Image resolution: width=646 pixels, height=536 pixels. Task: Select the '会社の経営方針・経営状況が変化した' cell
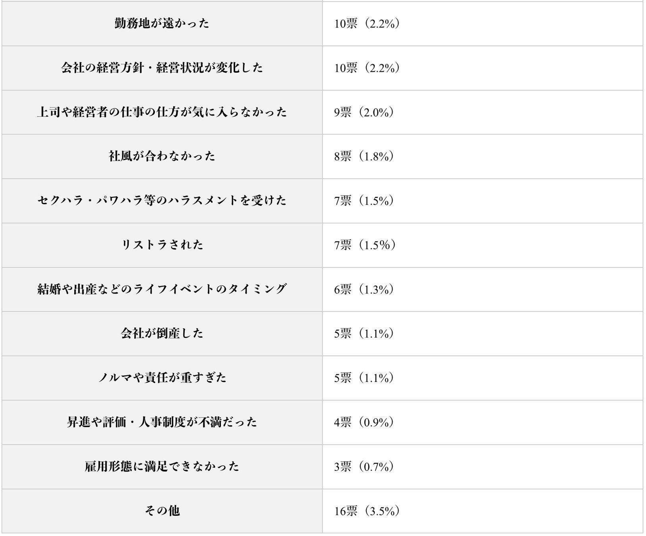162,68
